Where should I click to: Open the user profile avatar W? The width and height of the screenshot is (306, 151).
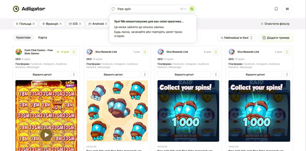(x=287, y=9)
